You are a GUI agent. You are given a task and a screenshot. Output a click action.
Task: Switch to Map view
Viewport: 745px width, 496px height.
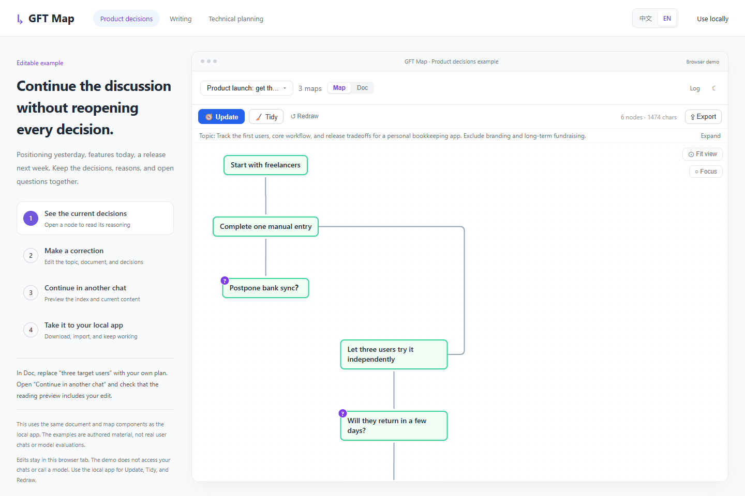[x=339, y=88]
